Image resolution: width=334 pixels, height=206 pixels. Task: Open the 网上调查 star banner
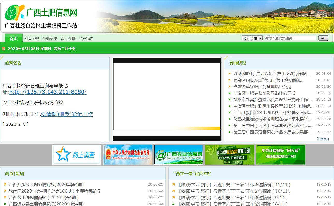[77, 154]
